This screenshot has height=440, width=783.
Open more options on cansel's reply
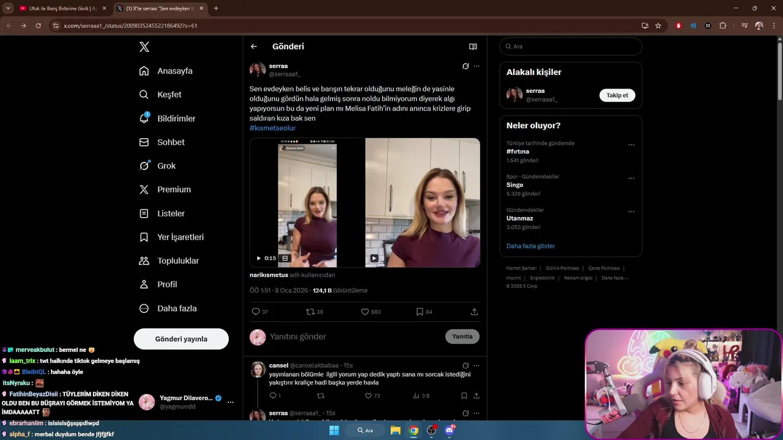(477, 365)
